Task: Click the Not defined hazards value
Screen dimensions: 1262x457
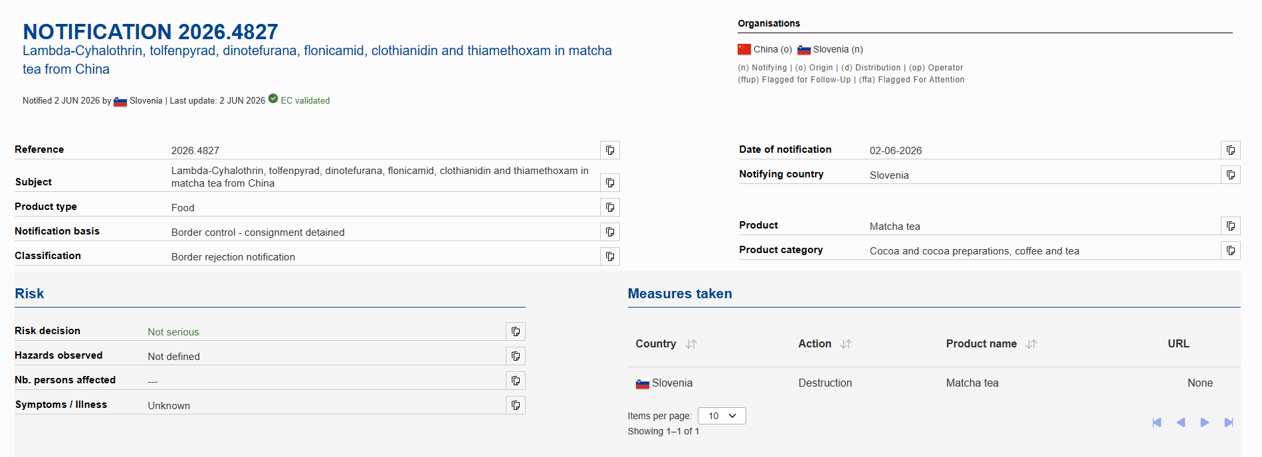Action: pos(173,357)
